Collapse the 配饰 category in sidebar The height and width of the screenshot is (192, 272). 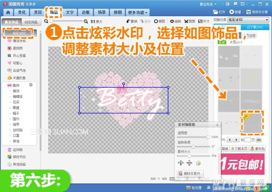(x=31, y=85)
